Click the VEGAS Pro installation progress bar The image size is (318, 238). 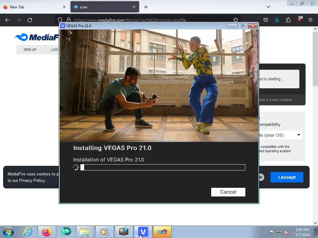tap(163, 167)
